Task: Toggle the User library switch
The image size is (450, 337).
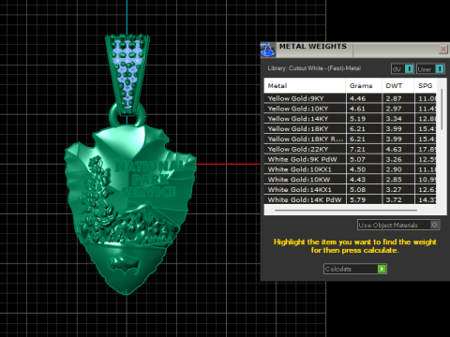Action: tap(430, 69)
